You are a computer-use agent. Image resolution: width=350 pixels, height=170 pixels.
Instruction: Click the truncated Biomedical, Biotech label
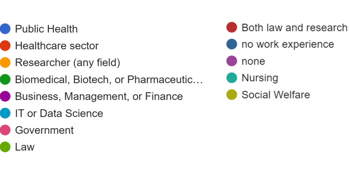tap(109, 80)
